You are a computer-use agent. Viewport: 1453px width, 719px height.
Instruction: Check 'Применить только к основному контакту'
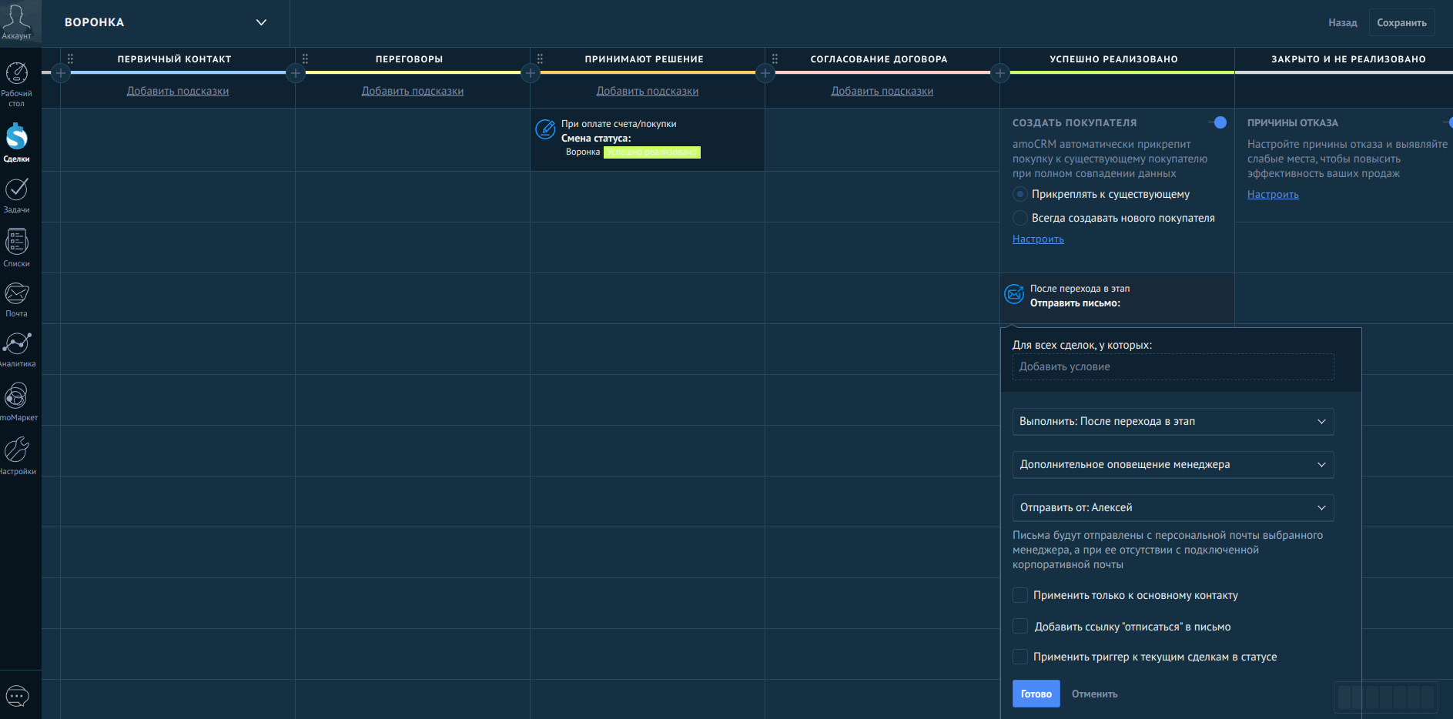(x=1020, y=595)
